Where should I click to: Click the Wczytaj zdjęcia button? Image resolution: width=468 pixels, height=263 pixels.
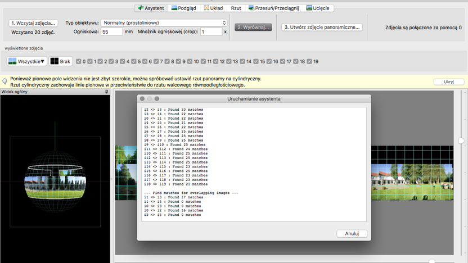(x=33, y=23)
